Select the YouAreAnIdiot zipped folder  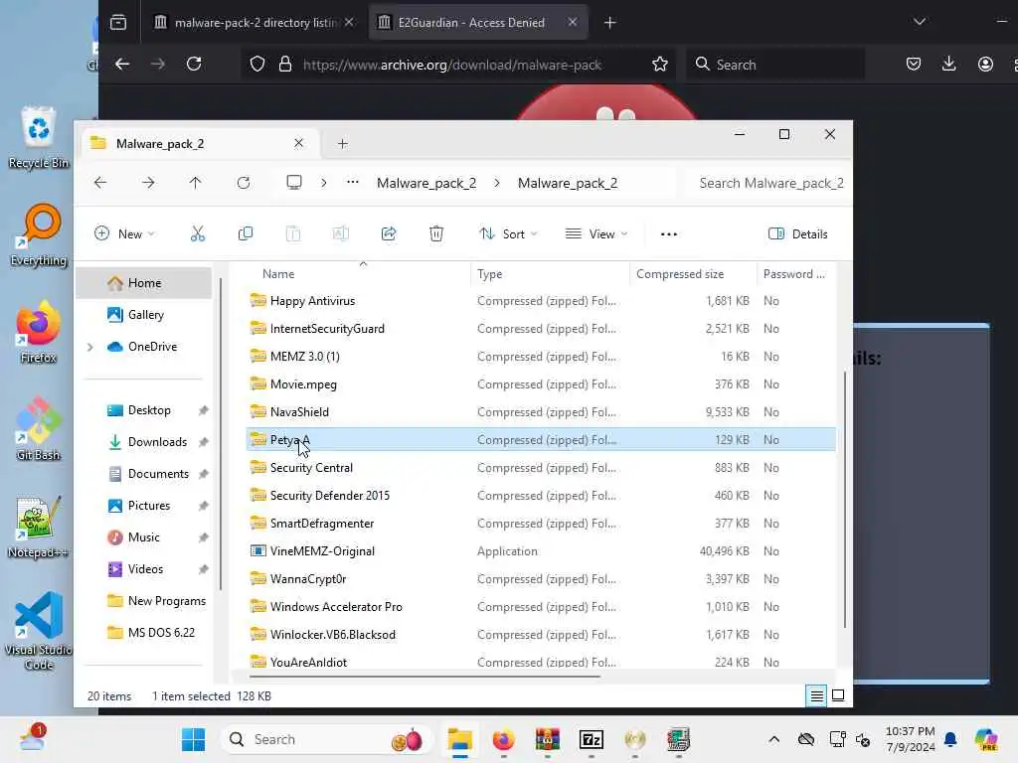541,662
